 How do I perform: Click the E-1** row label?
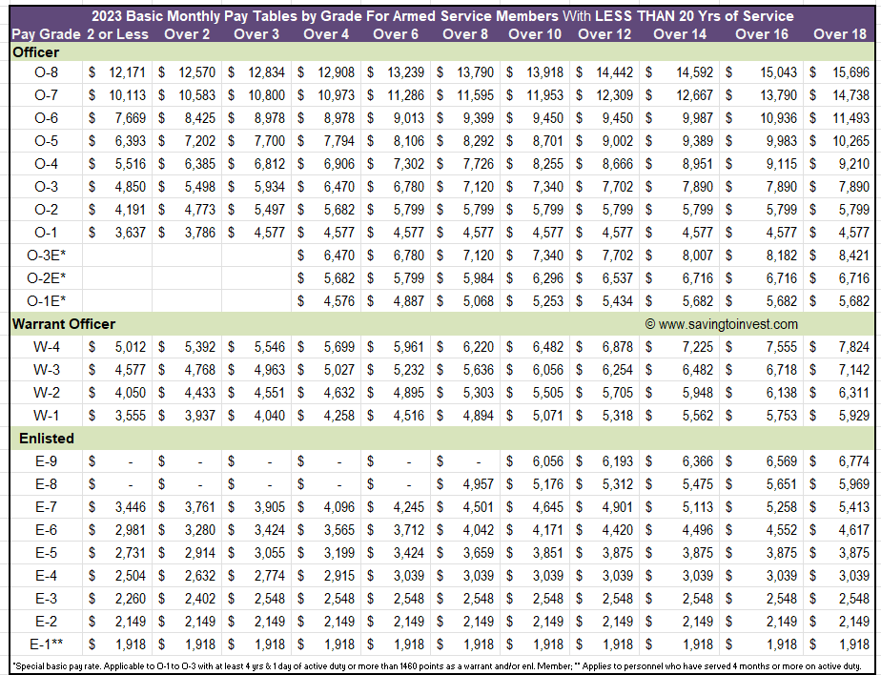[x=46, y=644]
